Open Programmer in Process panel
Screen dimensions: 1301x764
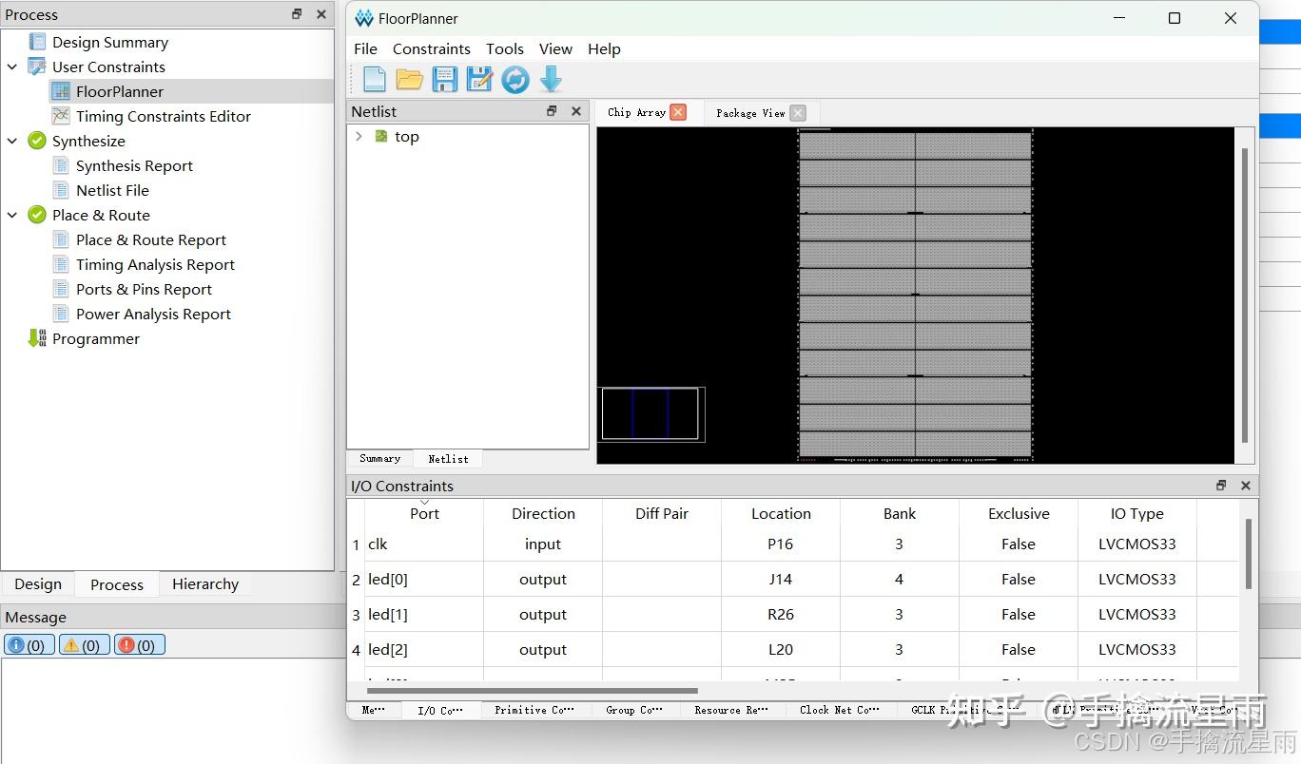tap(96, 339)
